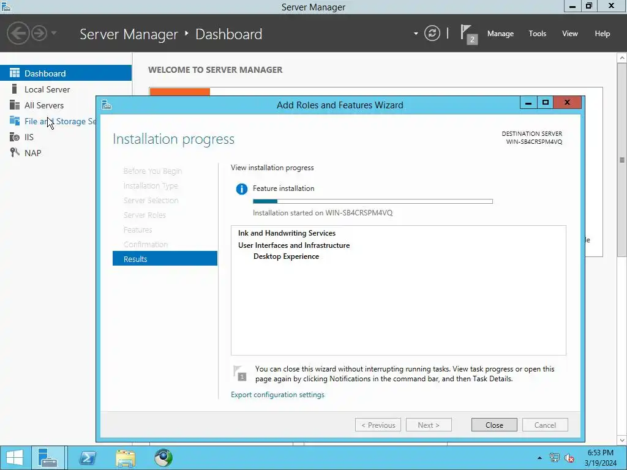Show hidden system tray icons
The height and width of the screenshot is (470, 627).
539,458
